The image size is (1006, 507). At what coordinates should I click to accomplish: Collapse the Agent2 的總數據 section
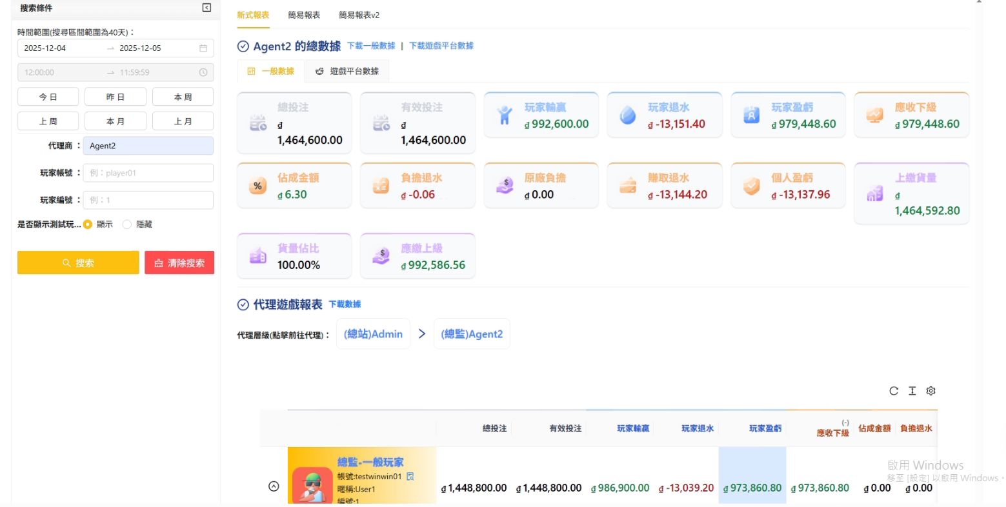tap(243, 46)
